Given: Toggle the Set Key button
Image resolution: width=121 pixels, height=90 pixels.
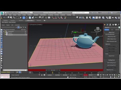Looking at the screenshot, I should tap(85, 77).
